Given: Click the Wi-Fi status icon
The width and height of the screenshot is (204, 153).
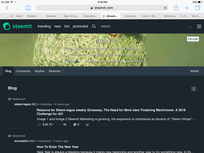Looking at the screenshot, I should [x=12, y=2].
